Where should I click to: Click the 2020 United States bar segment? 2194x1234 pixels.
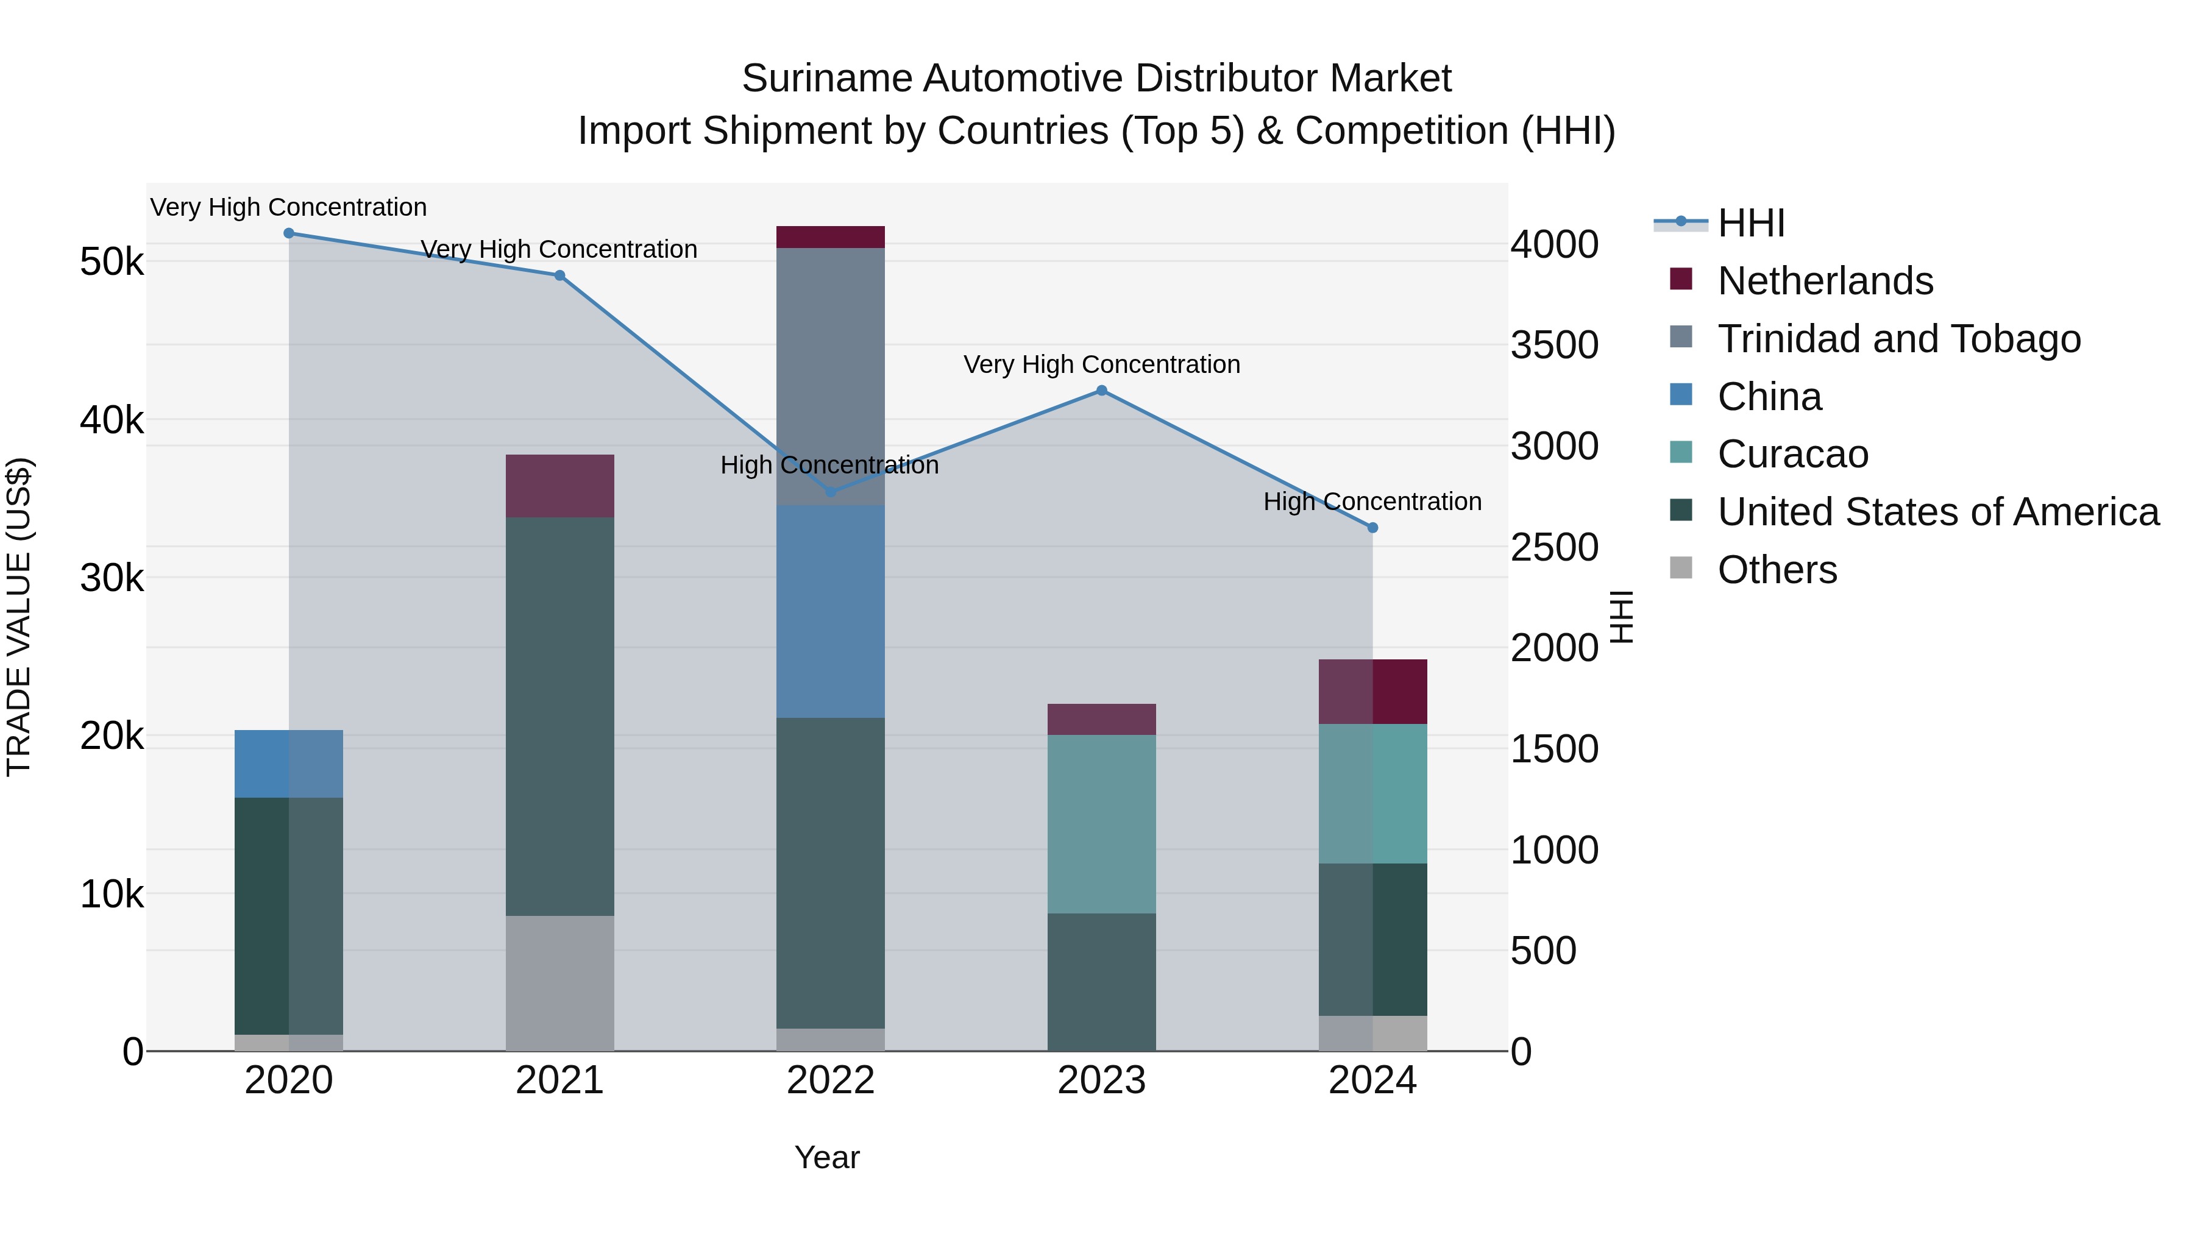tap(289, 917)
